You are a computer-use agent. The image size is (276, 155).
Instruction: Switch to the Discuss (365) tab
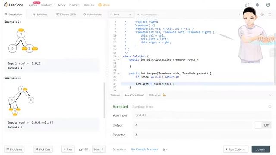point(66,14)
